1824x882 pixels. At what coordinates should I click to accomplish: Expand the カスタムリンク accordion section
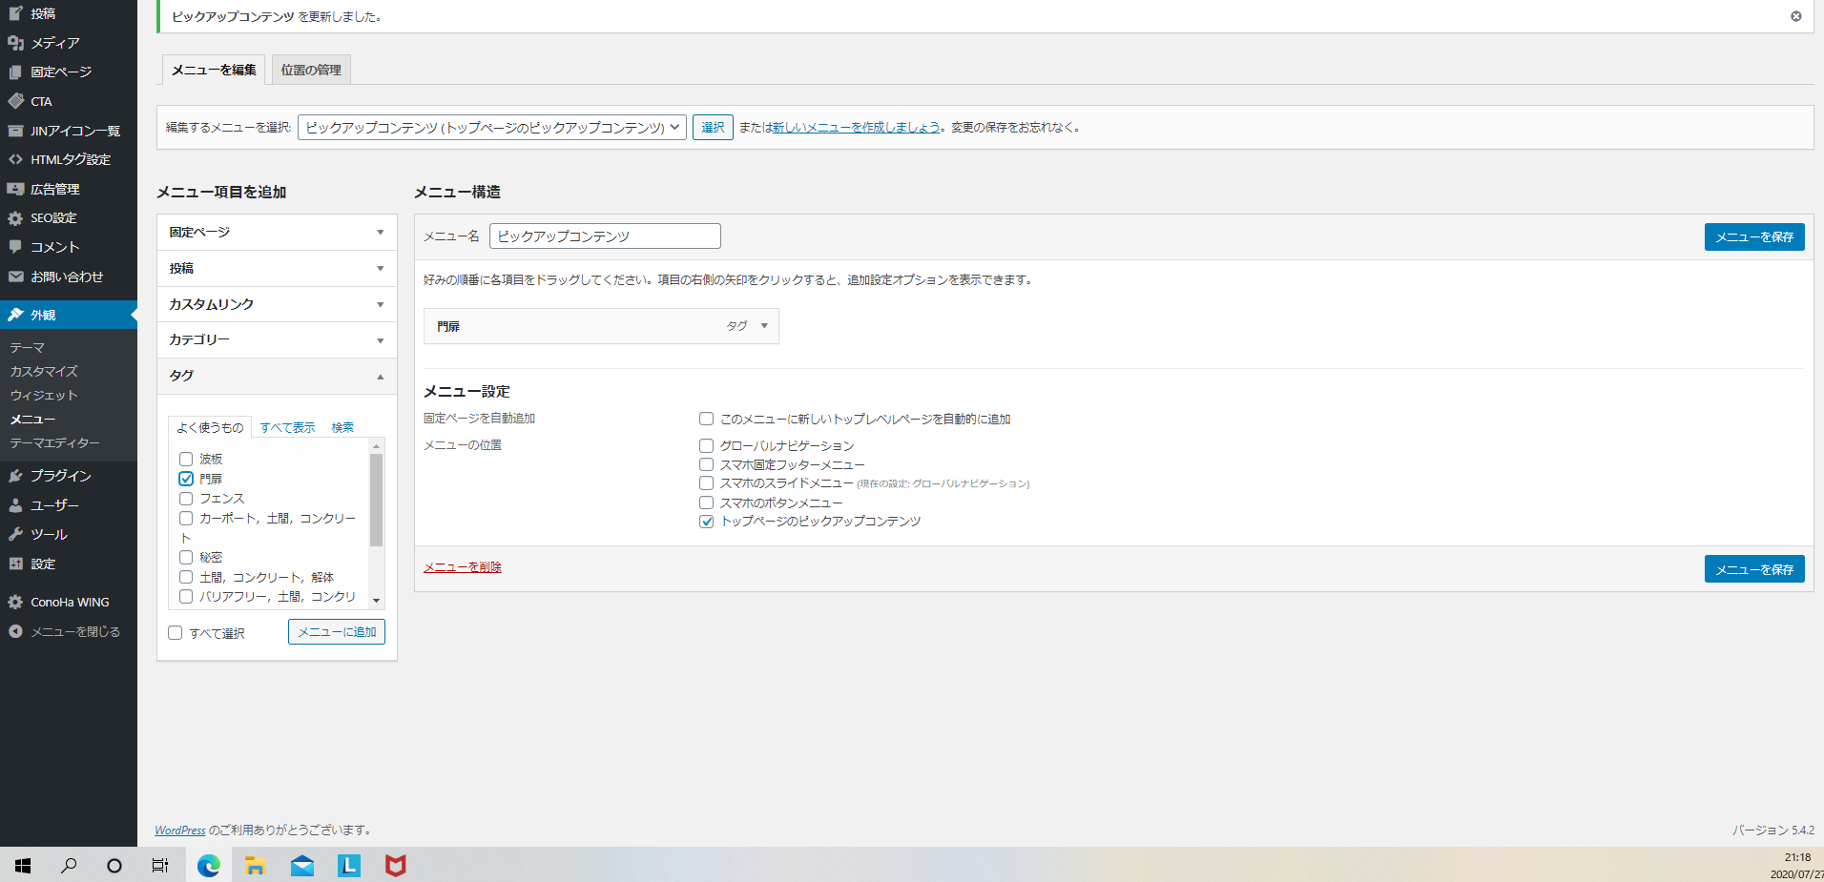[277, 304]
